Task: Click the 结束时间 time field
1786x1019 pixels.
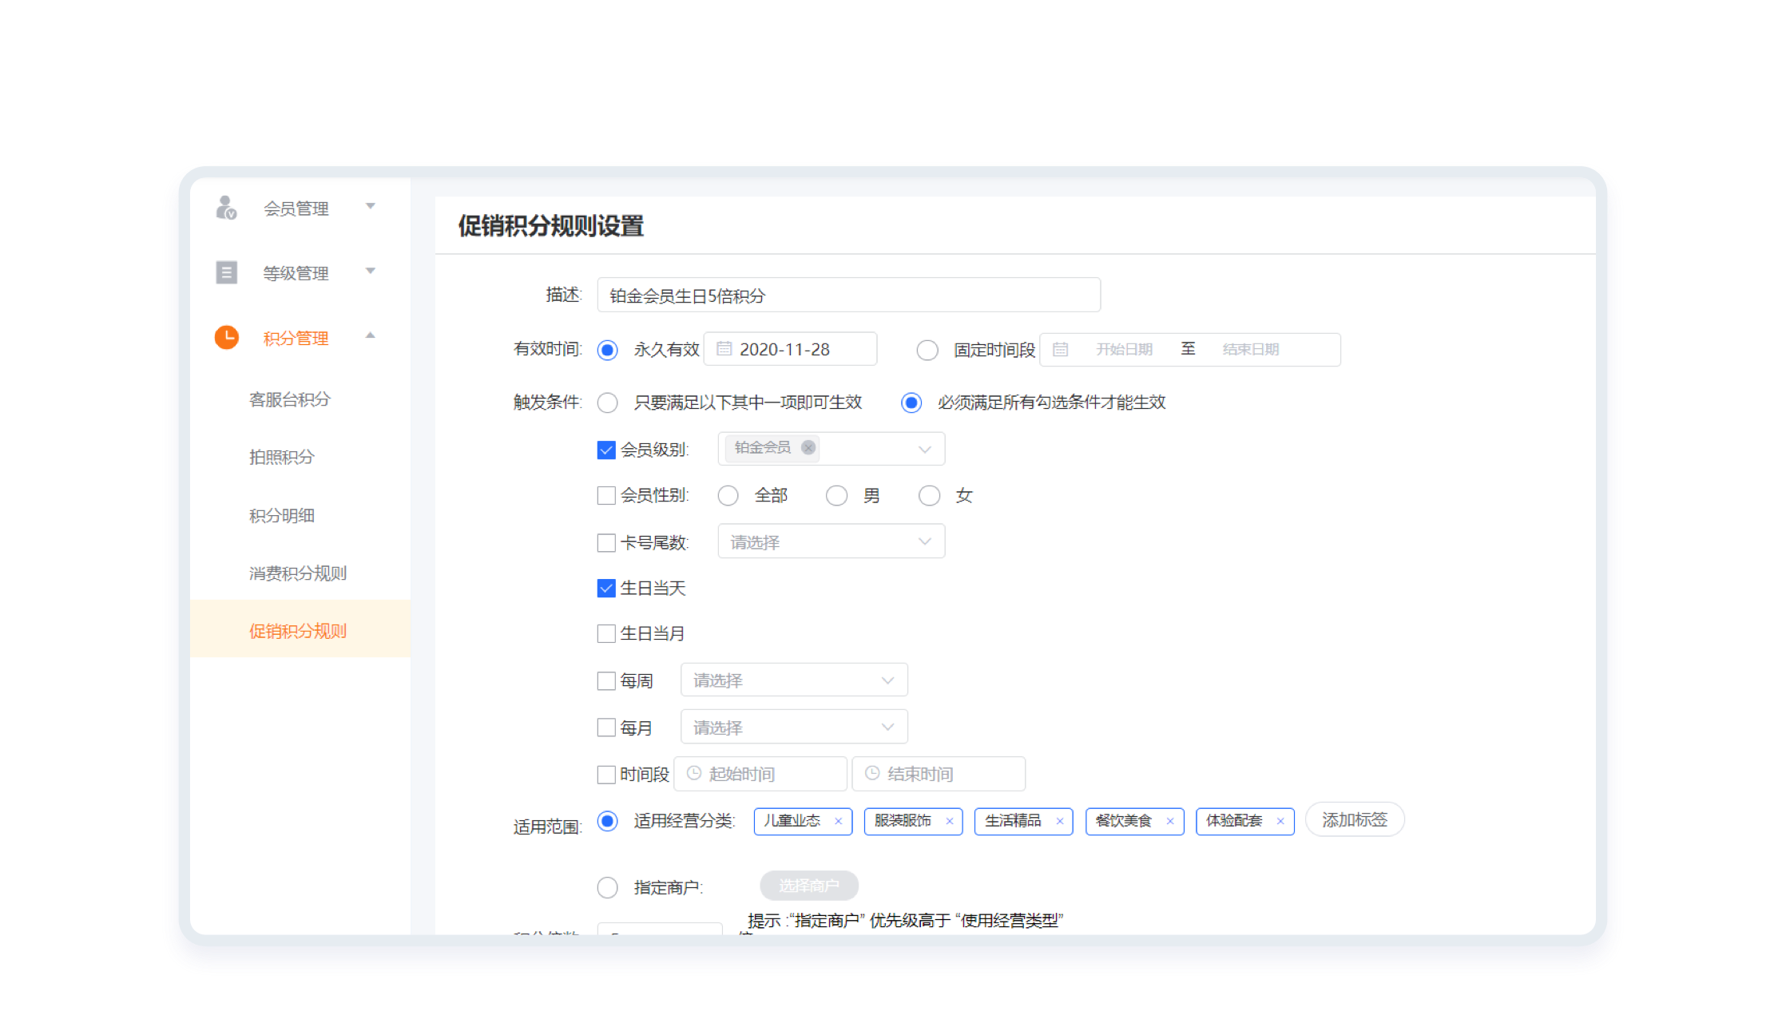Action: pos(939,773)
